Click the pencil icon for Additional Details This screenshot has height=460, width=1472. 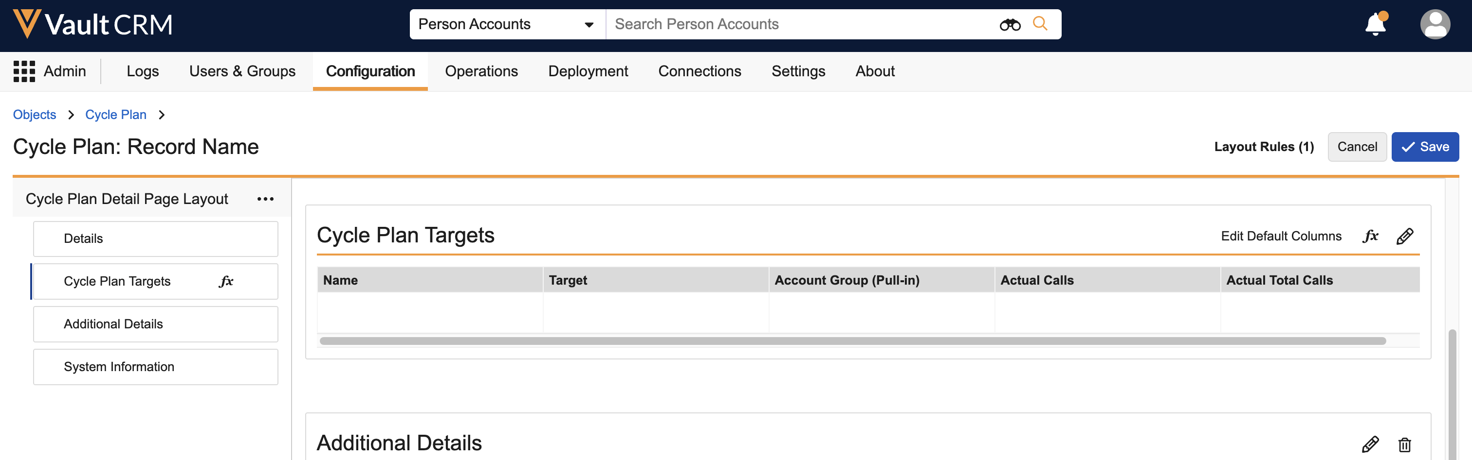click(1370, 444)
